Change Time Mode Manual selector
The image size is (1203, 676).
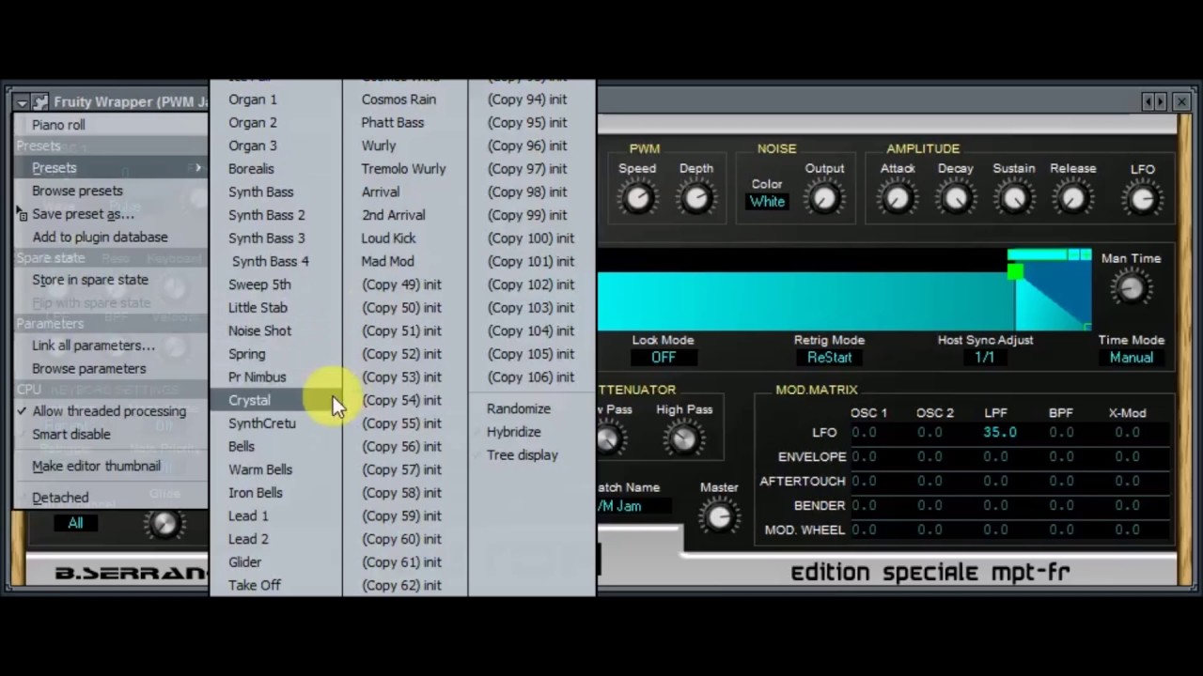click(1132, 358)
